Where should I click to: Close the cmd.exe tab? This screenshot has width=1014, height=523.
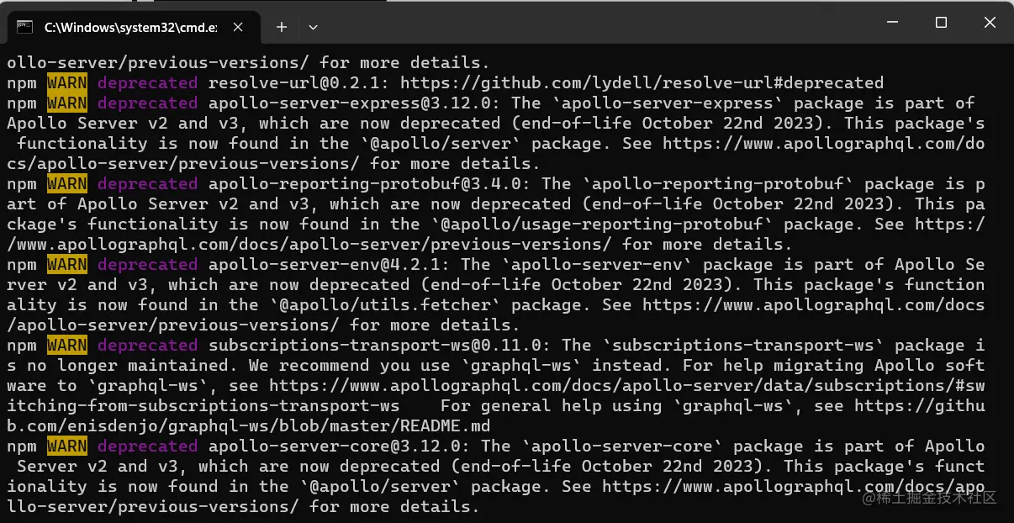coord(239,27)
